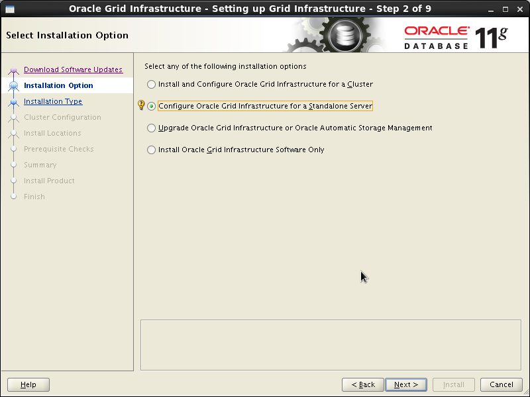This screenshot has height=397, width=530.
Task: Click the Installation Type step node icon
Action: point(13,102)
